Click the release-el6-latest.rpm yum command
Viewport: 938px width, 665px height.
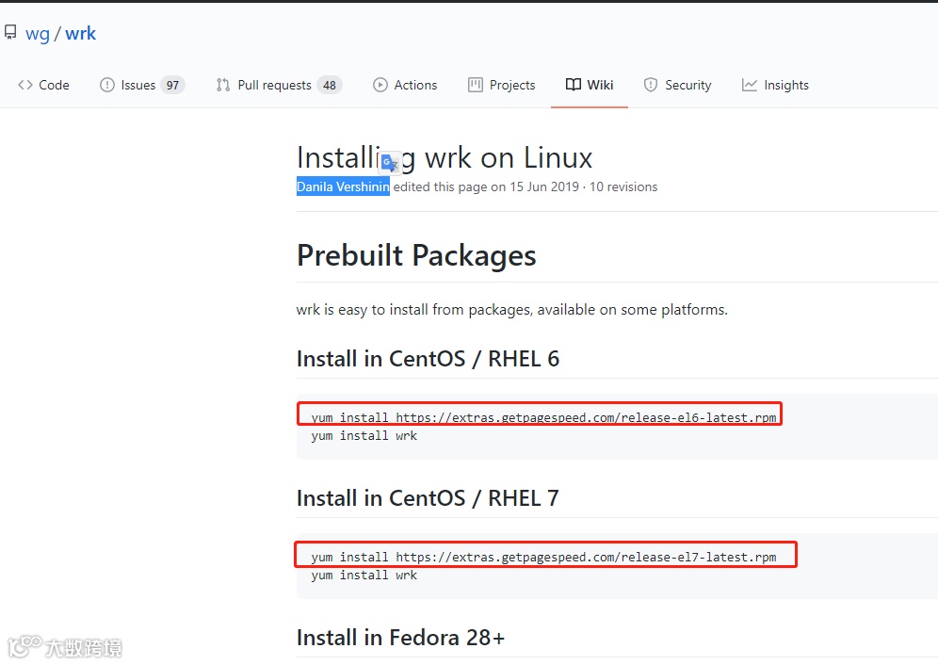coord(543,417)
